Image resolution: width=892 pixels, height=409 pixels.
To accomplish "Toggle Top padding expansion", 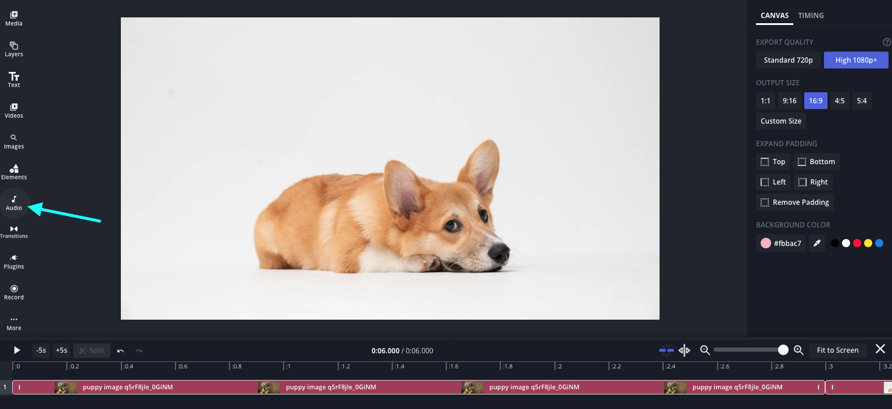I will (x=773, y=162).
